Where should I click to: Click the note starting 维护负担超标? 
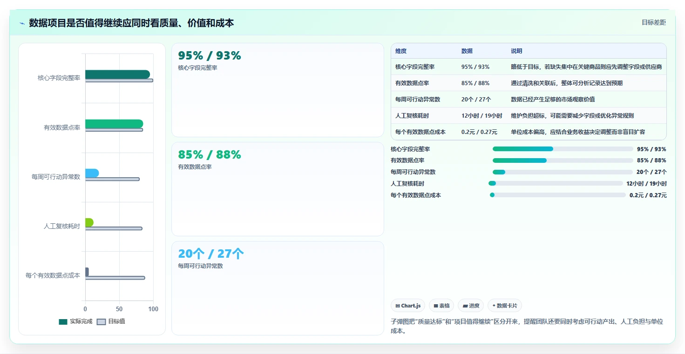[572, 116]
